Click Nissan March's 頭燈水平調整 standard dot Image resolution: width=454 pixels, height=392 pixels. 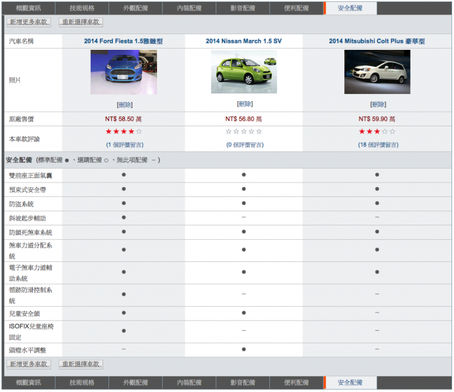[x=244, y=349]
